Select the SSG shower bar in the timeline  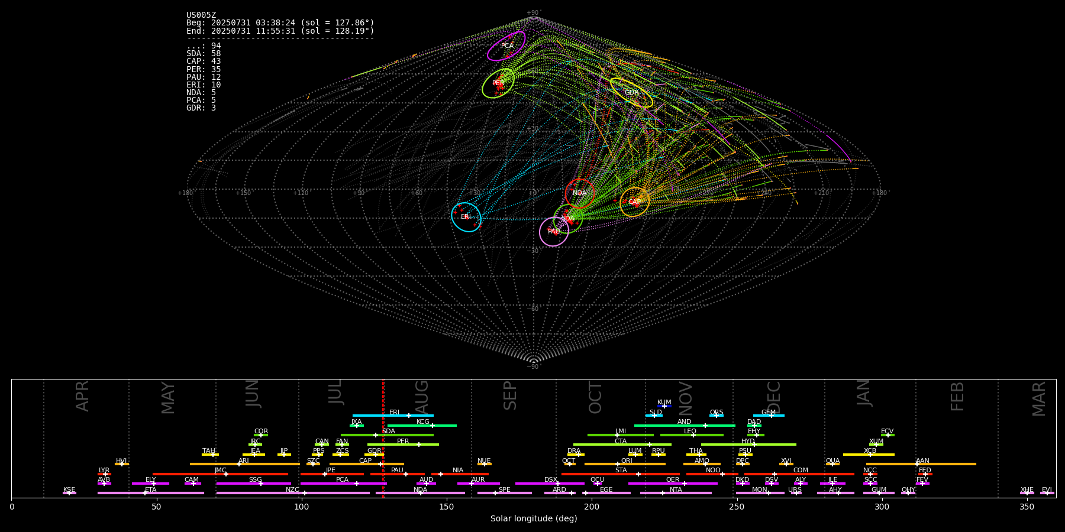[x=253, y=484]
